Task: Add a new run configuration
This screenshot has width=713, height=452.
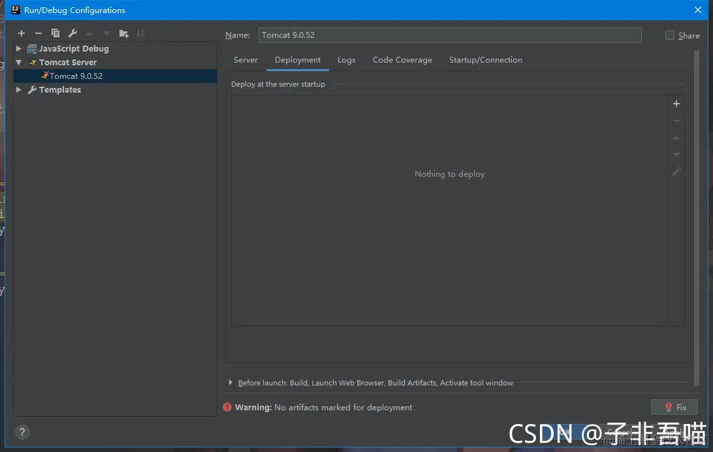Action: (x=22, y=33)
